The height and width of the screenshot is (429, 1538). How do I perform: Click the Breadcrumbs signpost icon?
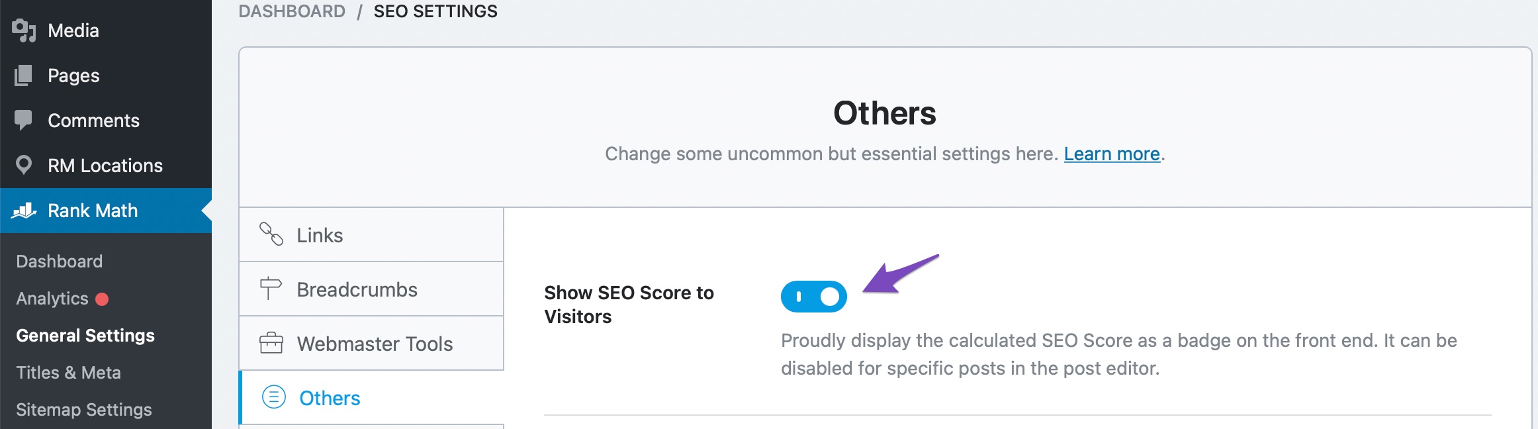(271, 289)
